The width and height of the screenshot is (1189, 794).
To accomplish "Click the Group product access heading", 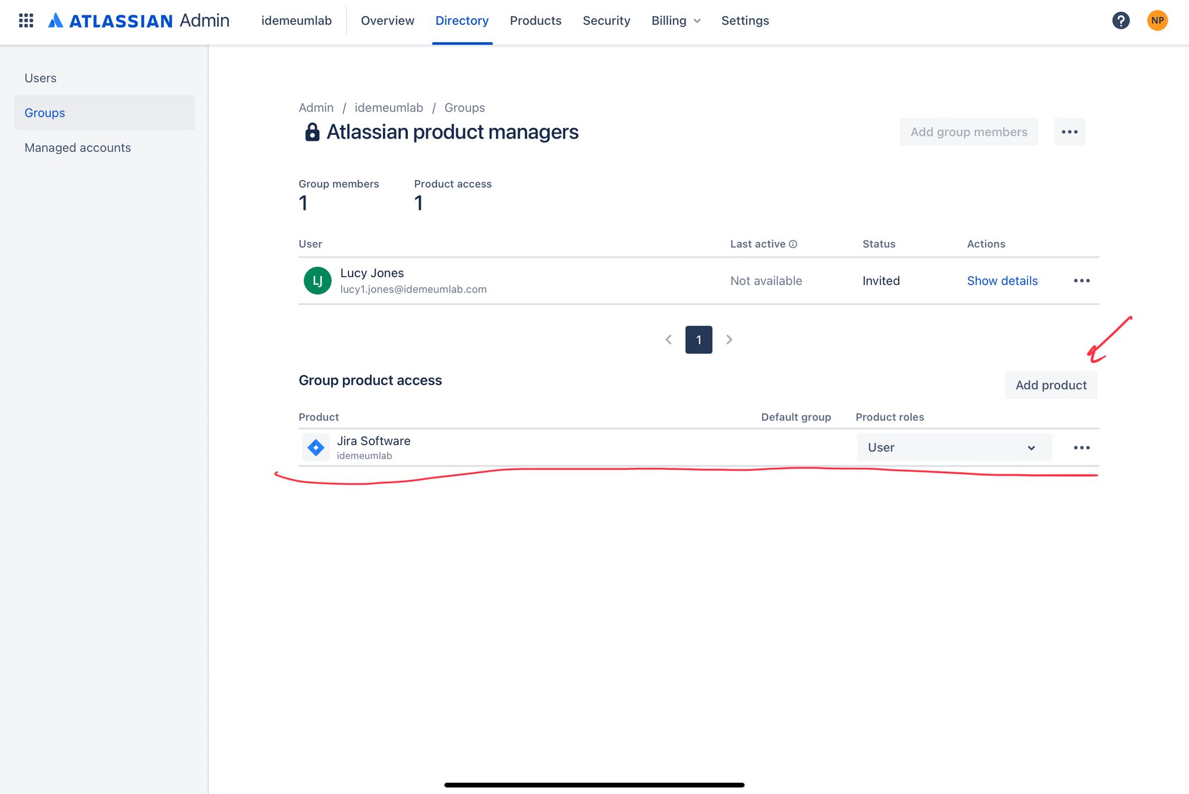I will 370,380.
